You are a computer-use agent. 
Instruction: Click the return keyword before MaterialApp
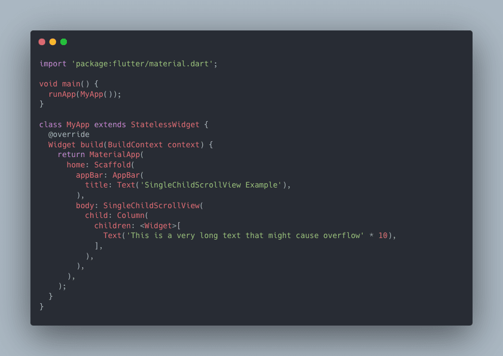pos(71,154)
